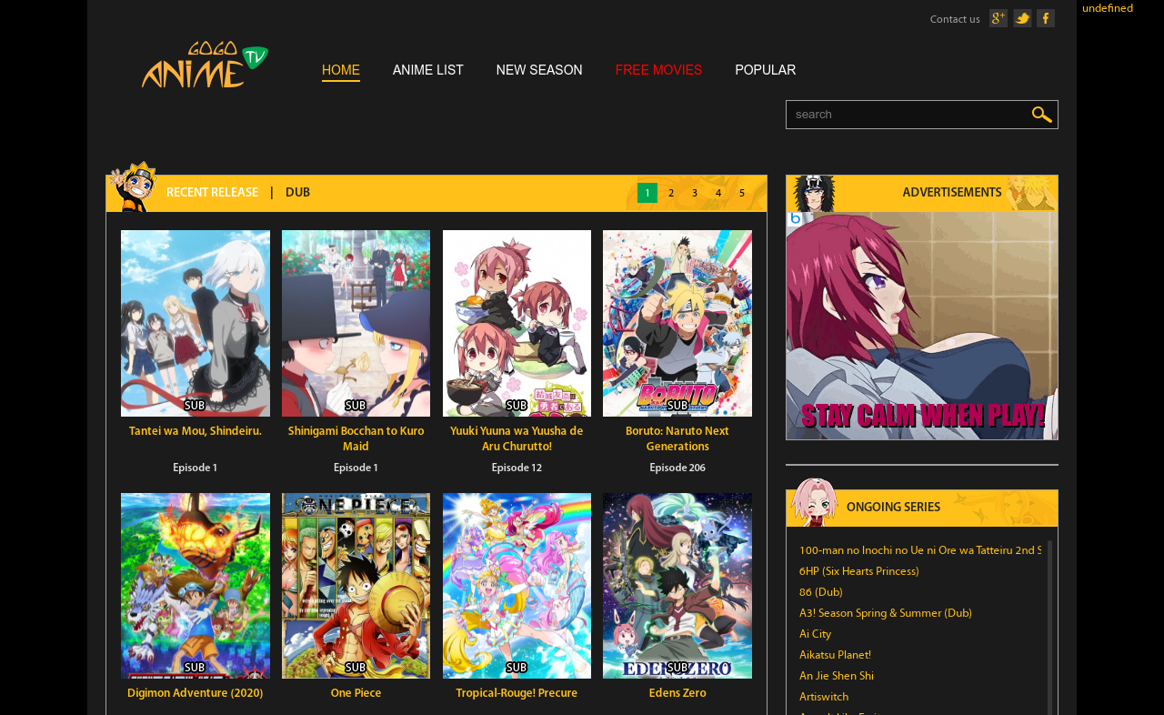The image size is (1164, 715).
Task: Click Boruto: Naruto Next Generations title link
Action: pos(677,438)
